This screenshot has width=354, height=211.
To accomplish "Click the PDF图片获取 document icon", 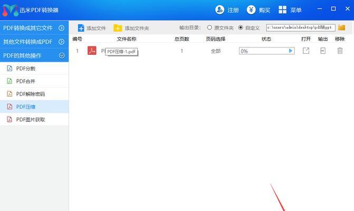I will coord(9,119).
